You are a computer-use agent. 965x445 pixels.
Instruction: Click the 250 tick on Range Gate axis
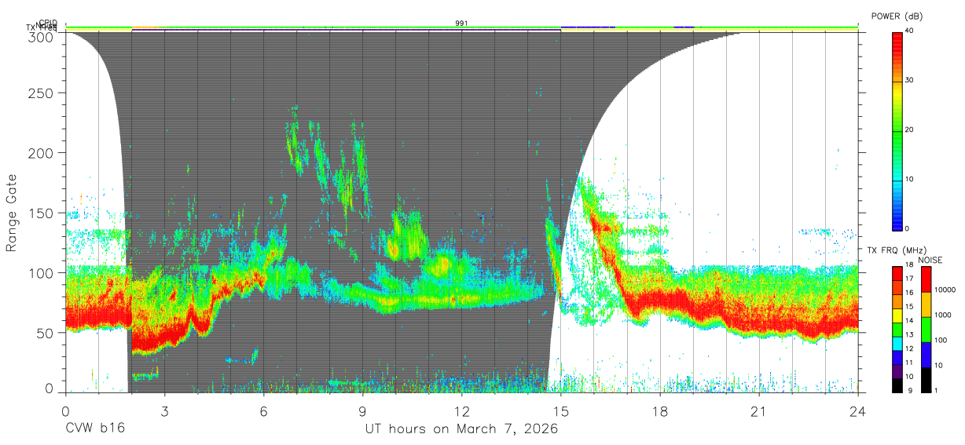pos(42,93)
